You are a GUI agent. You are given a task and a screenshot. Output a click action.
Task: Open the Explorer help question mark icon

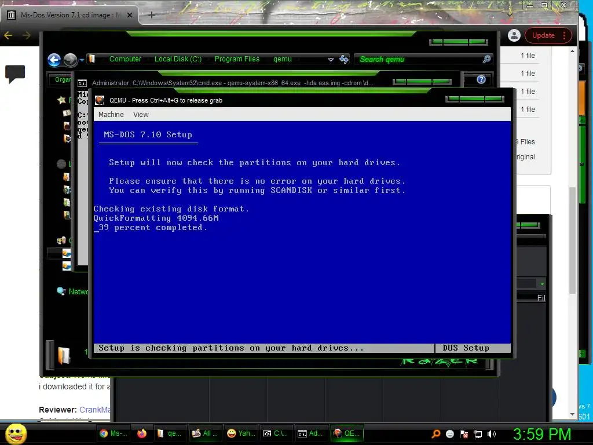click(481, 79)
